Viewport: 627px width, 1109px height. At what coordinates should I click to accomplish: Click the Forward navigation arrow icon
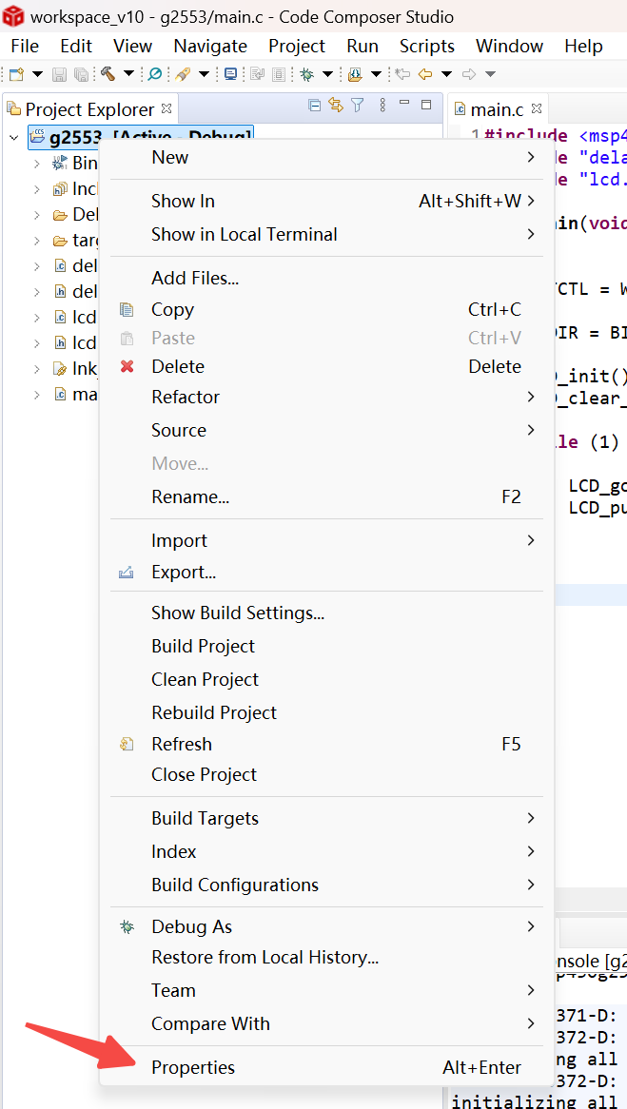pyautogui.click(x=469, y=73)
